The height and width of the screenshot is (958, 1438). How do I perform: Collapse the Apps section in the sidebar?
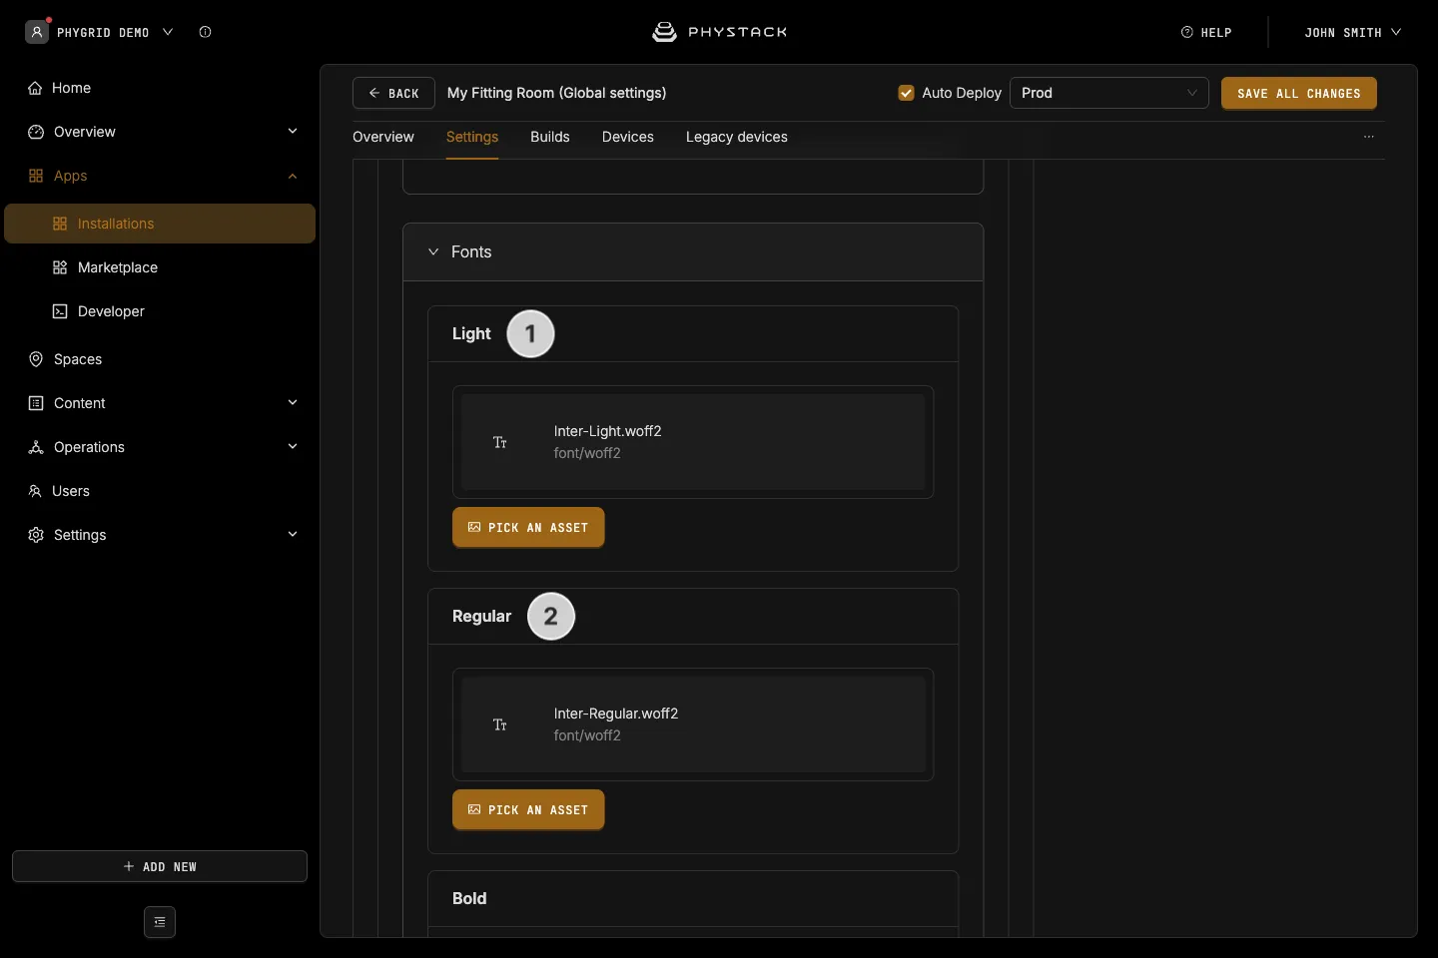coord(293,176)
